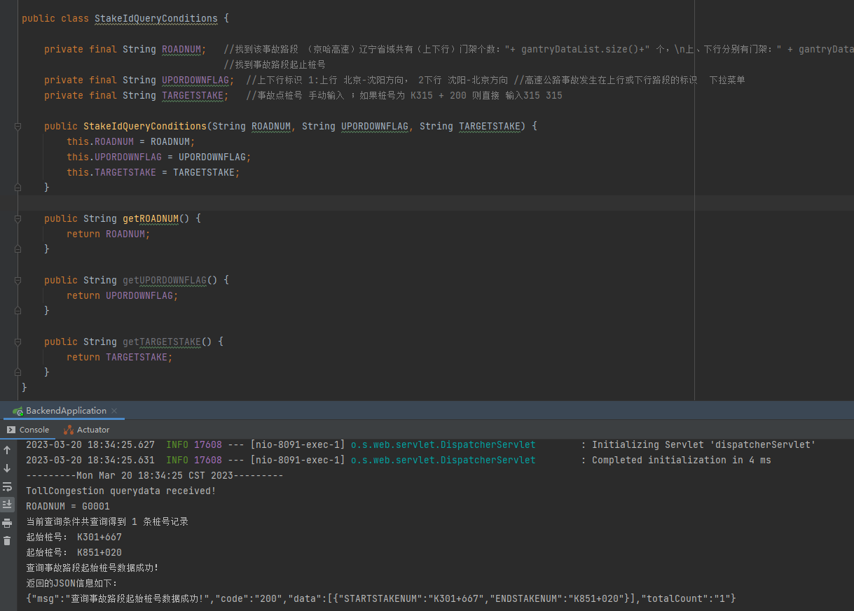Click the comment starting '//事故点桩号'
Image resolution: width=854 pixels, height=611 pixels.
click(x=404, y=95)
